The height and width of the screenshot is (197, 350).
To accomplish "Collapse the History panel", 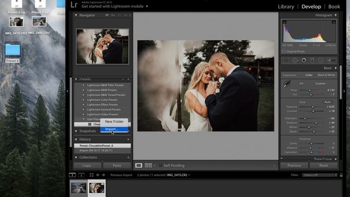I will [x=76, y=140].
